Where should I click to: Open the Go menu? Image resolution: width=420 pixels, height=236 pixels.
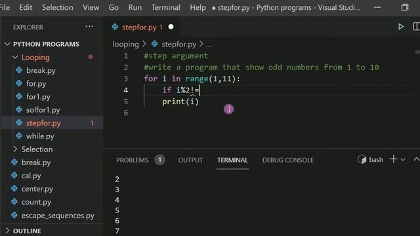tap(114, 7)
